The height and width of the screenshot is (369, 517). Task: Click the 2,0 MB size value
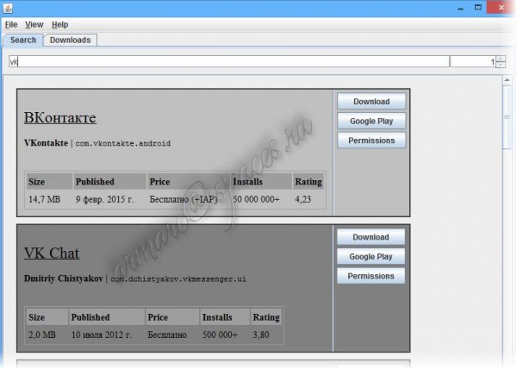(x=42, y=335)
